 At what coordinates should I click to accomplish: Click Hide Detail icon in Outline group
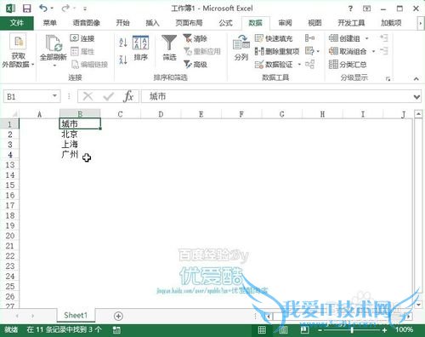point(384,51)
